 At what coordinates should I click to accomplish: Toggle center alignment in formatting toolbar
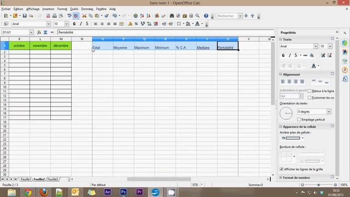[x=102, y=24]
